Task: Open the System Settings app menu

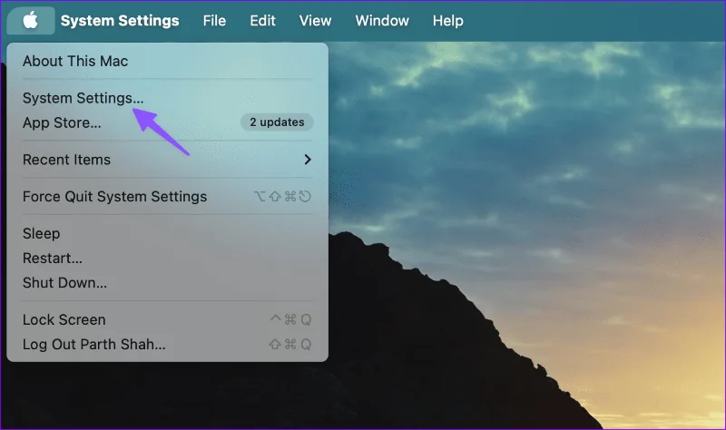Action: 120,20
